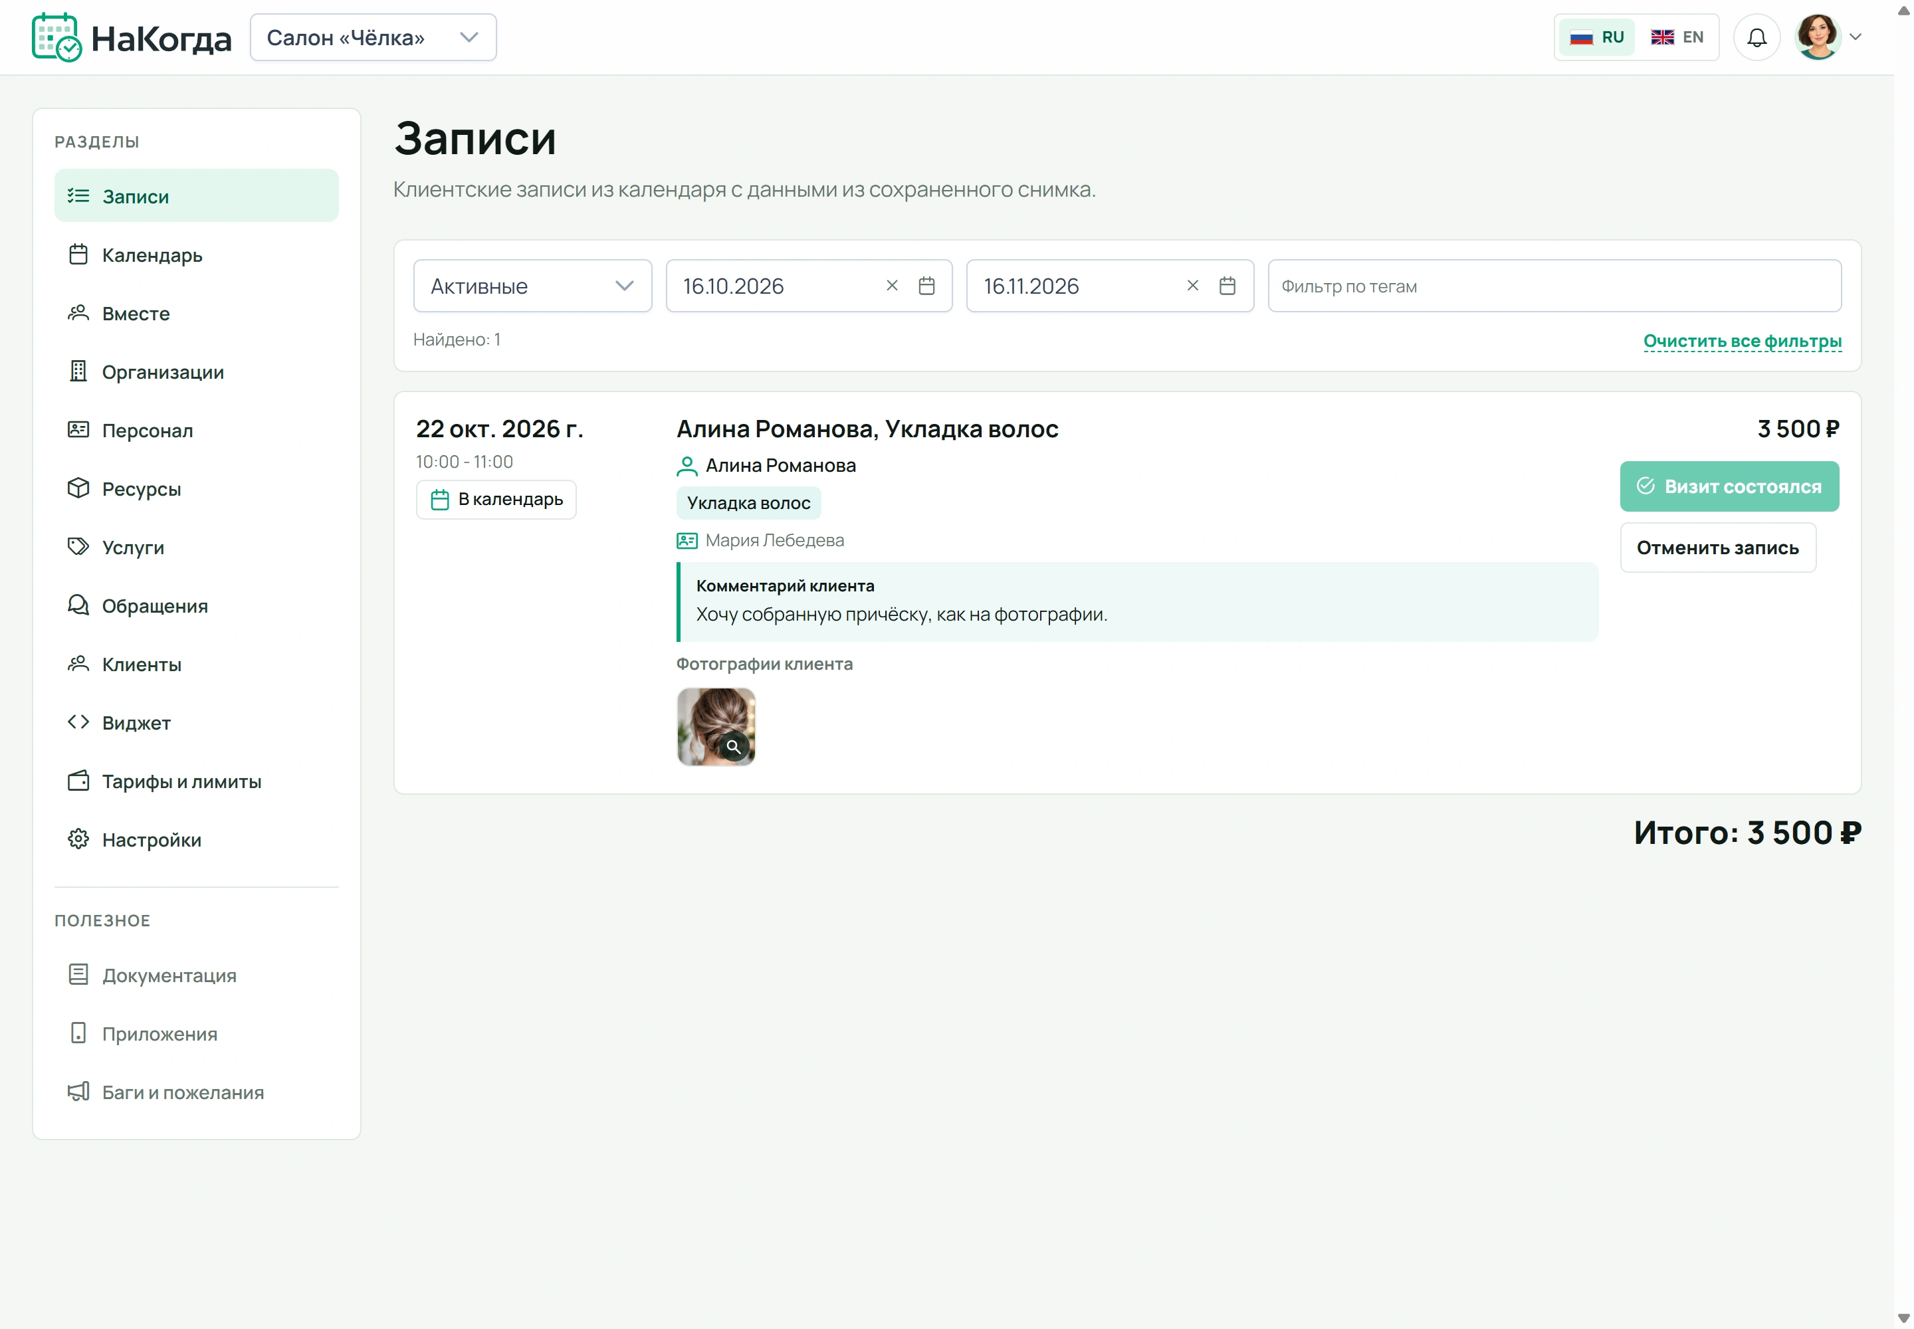Mark appointment as Визит состоялся
This screenshot has height=1329, width=1914.
tap(1729, 486)
